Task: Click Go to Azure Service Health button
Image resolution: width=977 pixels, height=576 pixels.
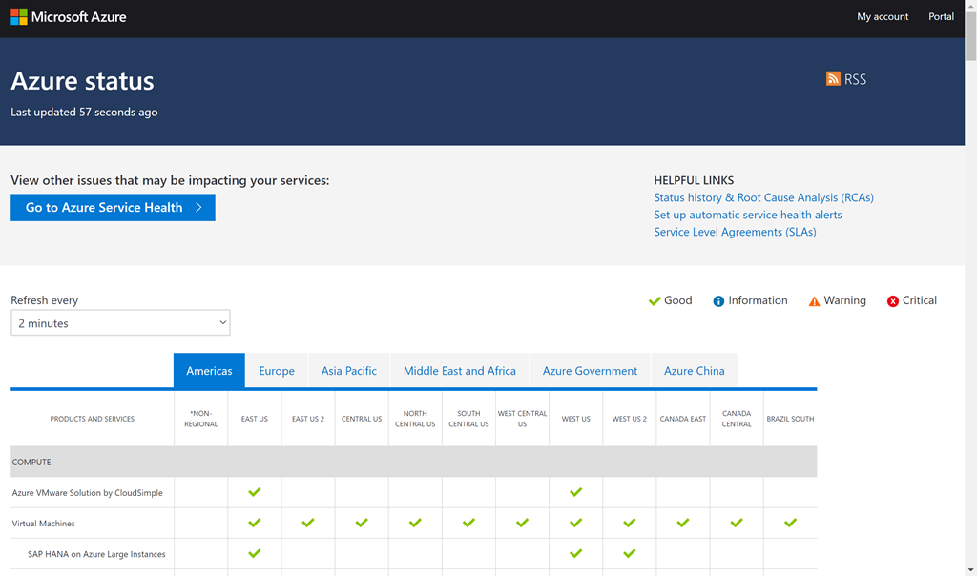Action: tap(113, 208)
